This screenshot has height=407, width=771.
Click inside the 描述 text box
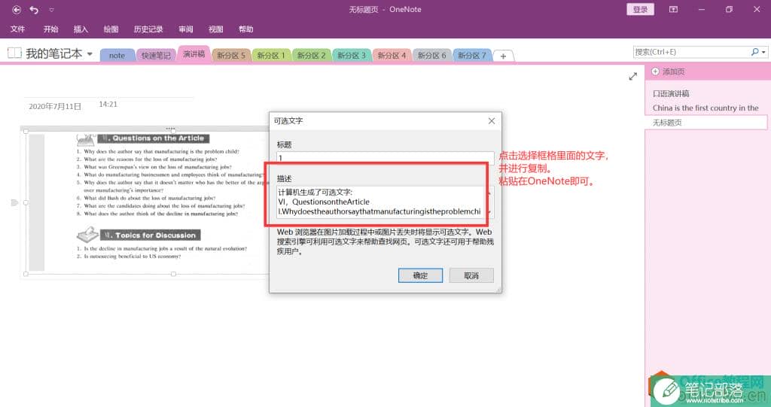[x=380, y=202]
